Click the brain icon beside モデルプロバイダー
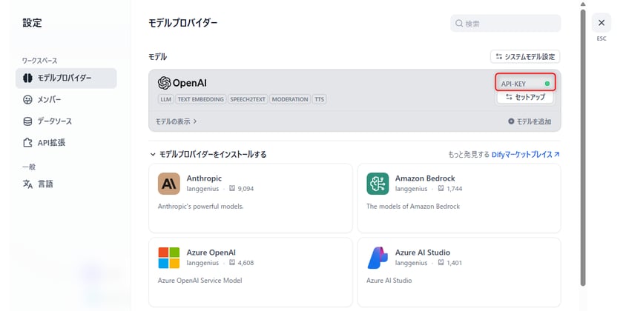This screenshot has width=626, height=311. tap(27, 78)
